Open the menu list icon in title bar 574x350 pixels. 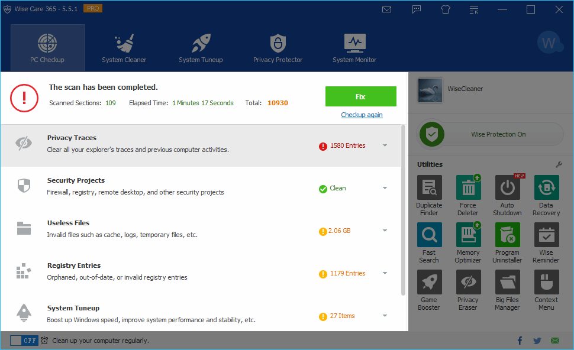point(474,9)
